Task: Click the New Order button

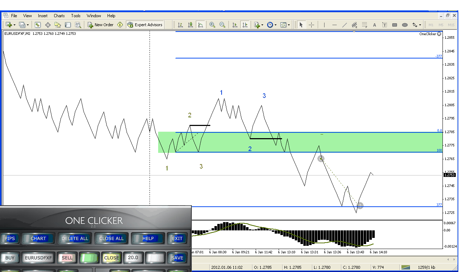Action: (x=101, y=25)
